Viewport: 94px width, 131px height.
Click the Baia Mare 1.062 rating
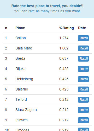[x=64, y=48]
